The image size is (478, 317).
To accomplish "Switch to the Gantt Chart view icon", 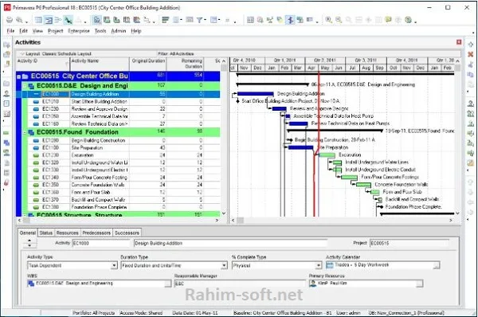I will [48, 20].
